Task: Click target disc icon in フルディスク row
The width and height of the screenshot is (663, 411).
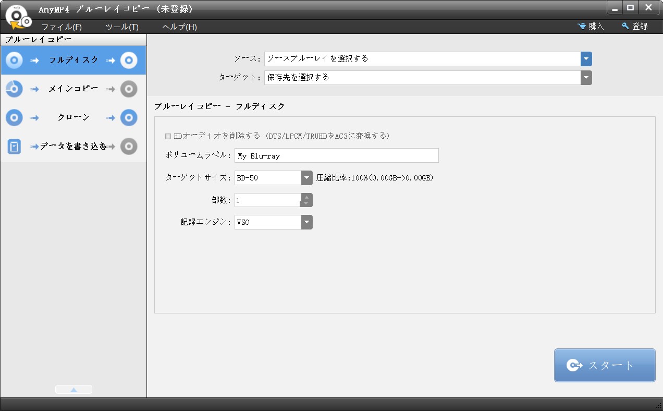Action: (129, 61)
